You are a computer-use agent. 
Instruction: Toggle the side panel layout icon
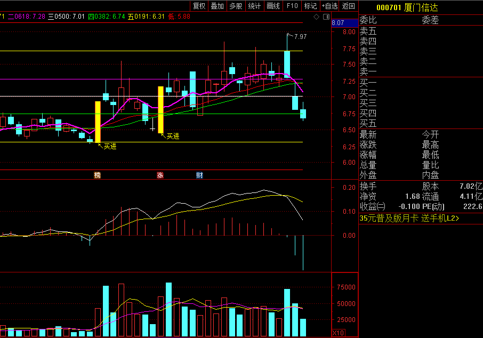pos(326,17)
